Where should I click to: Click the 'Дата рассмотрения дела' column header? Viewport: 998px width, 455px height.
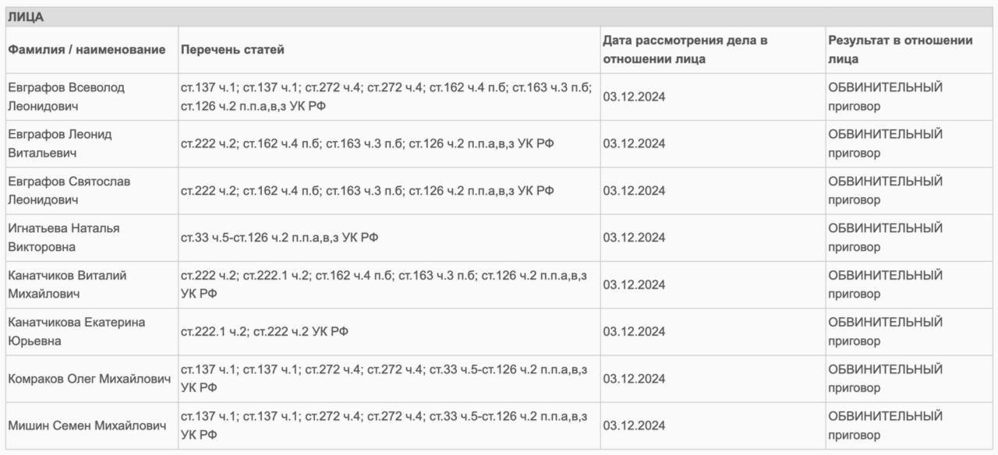(x=685, y=49)
